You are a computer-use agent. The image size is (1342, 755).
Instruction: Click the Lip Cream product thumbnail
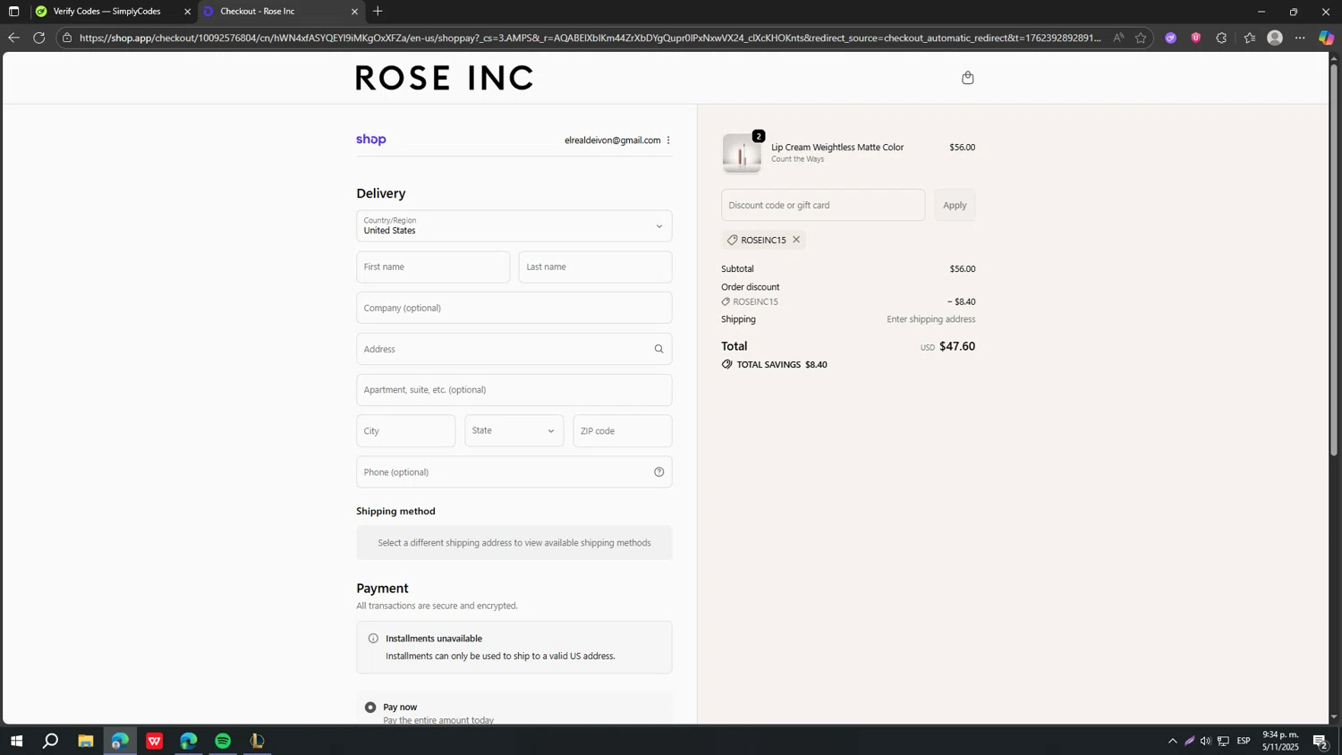click(742, 154)
